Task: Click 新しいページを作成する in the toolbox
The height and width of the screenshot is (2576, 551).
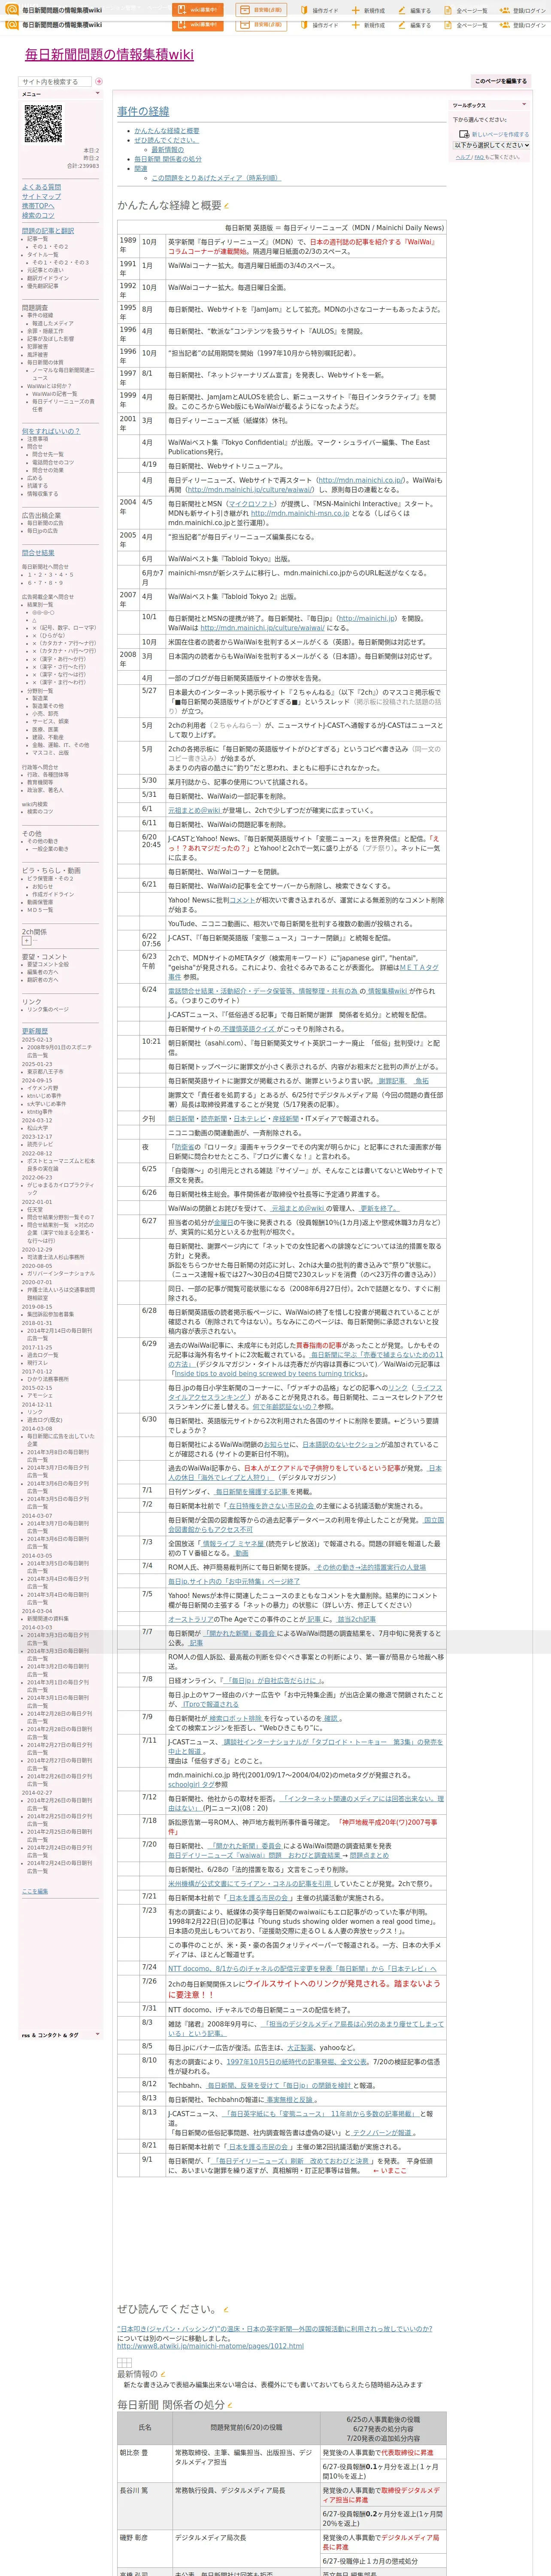Action: [501, 134]
